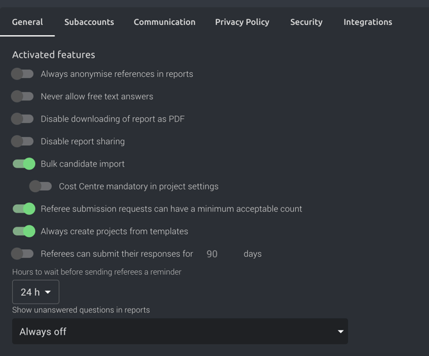Screen dimensions: 429x356
Task: Switch to the Subaccounts tab
Action: [89, 22]
